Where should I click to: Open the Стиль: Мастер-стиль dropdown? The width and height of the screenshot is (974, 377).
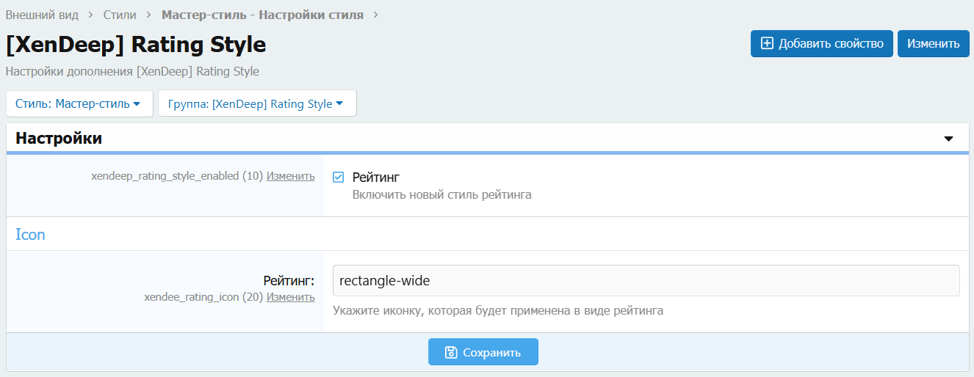(79, 104)
